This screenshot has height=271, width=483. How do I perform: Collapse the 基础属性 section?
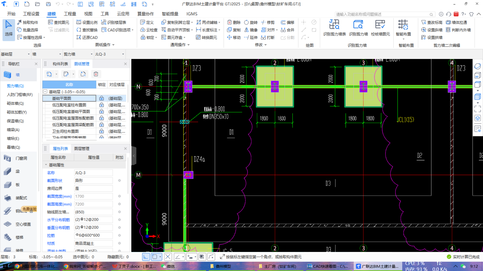(x=46, y=165)
